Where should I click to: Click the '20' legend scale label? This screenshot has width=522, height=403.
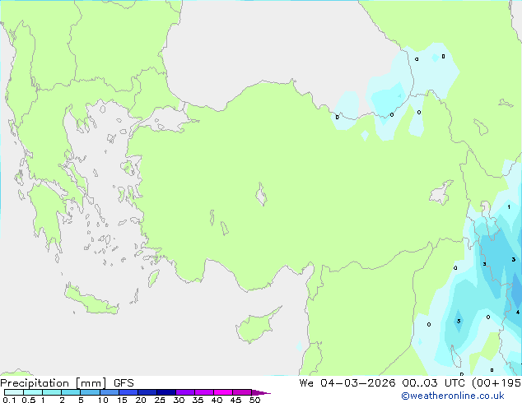click(x=141, y=400)
